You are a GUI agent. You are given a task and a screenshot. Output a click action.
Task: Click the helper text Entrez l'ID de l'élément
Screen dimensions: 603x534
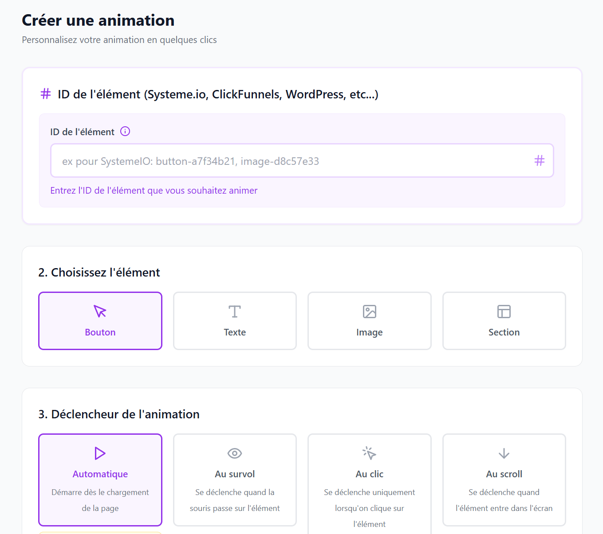pyautogui.click(x=154, y=190)
